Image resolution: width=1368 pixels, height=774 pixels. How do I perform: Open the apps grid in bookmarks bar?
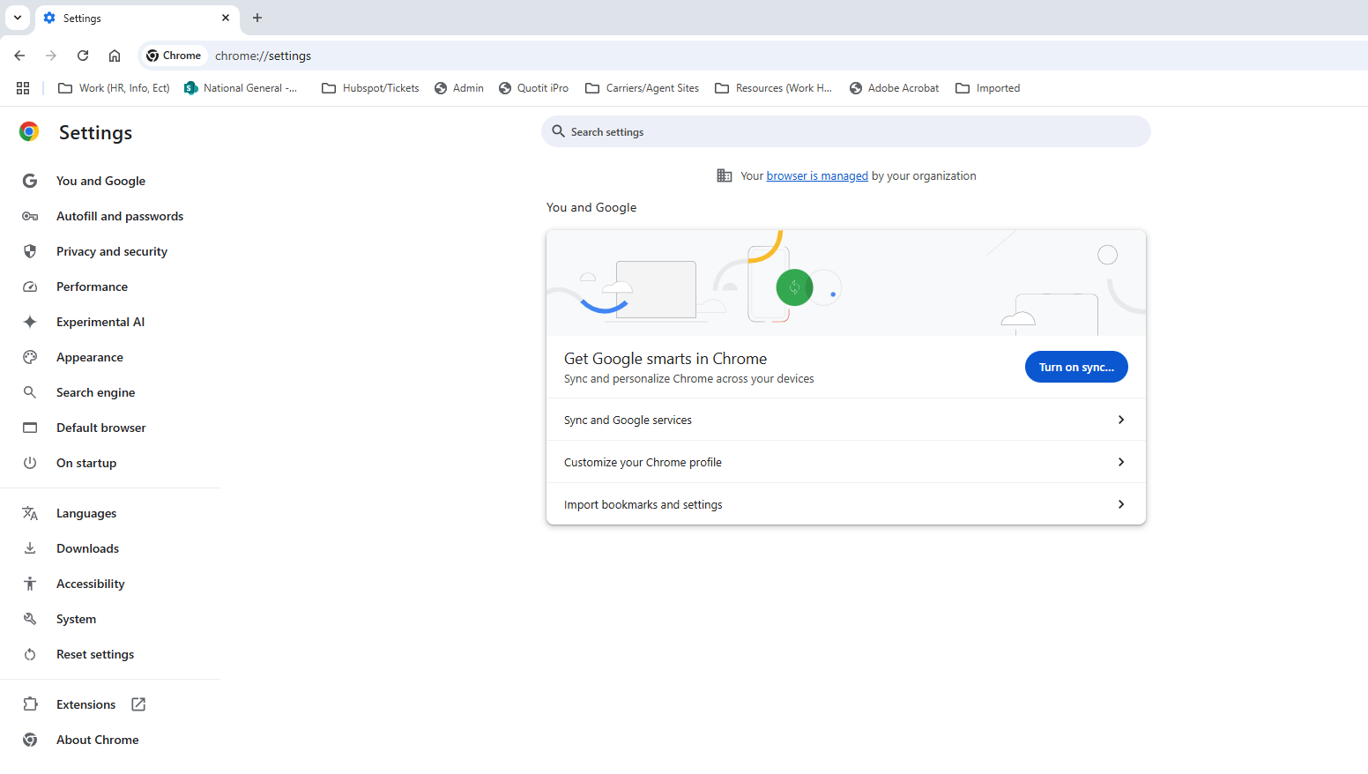23,88
